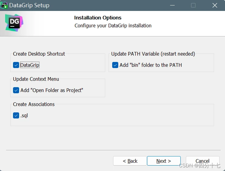225x171 pixels.
Task: Proceed with the Next button
Action: (164, 161)
